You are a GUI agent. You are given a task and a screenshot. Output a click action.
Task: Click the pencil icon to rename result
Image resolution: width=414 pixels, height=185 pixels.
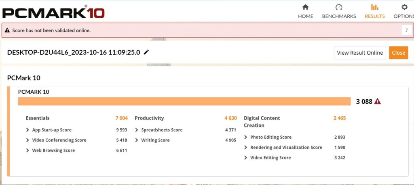pyautogui.click(x=146, y=52)
